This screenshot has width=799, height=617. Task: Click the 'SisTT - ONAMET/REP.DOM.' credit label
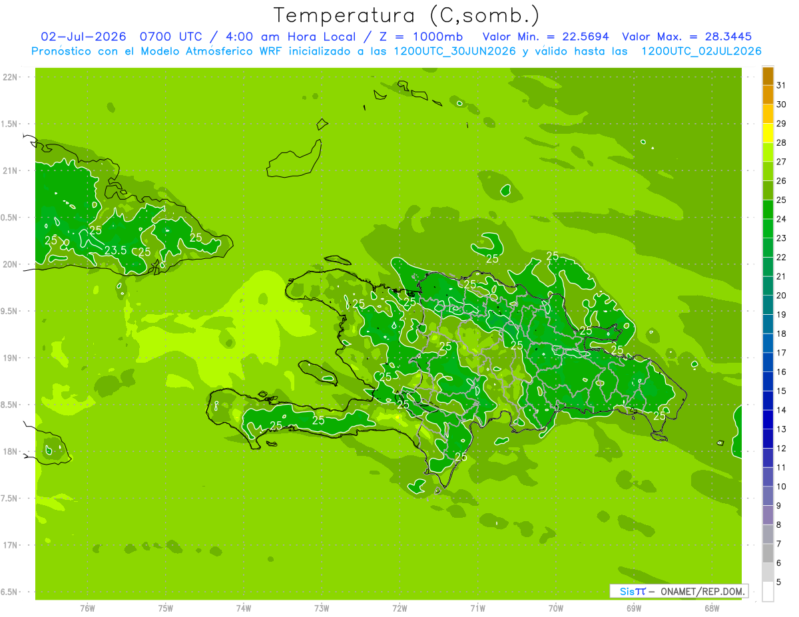pyautogui.click(x=679, y=591)
